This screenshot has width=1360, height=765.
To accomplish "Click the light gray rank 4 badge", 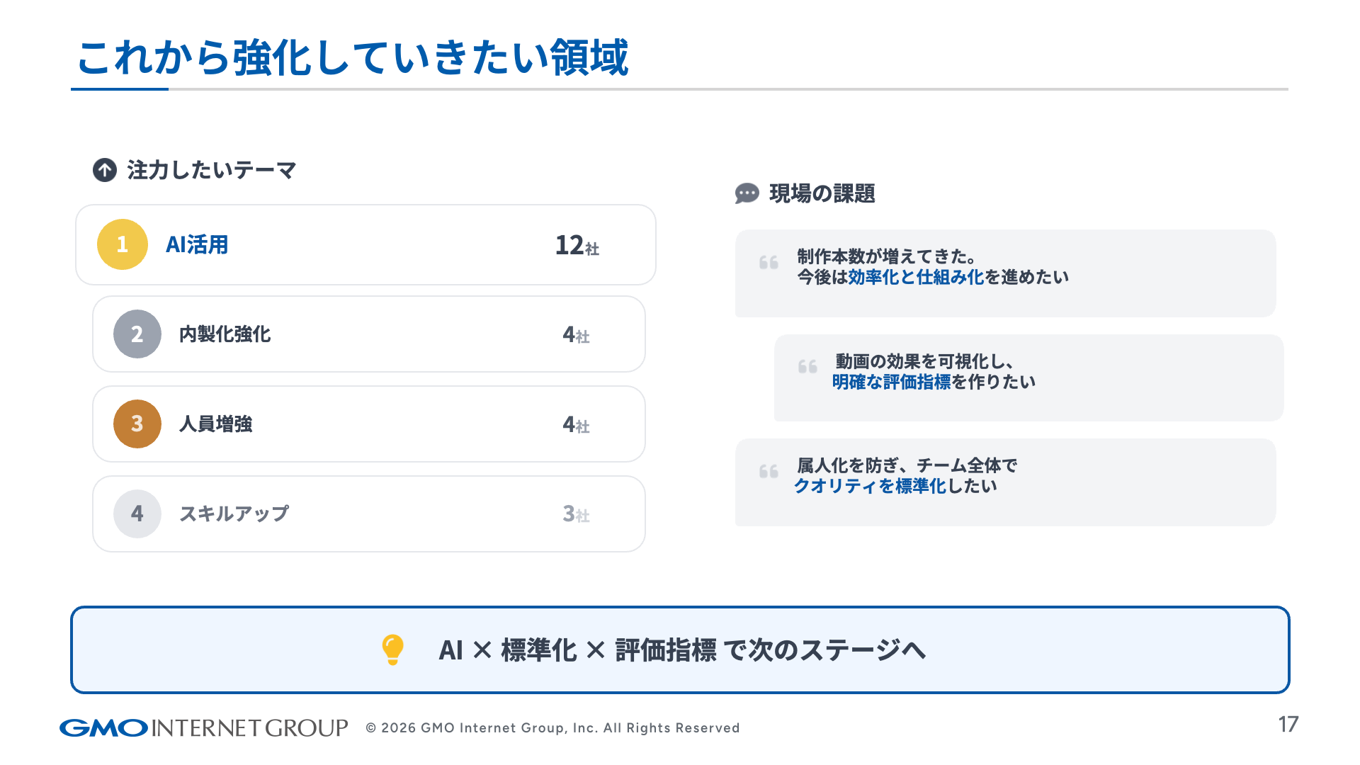I will tap(137, 514).
